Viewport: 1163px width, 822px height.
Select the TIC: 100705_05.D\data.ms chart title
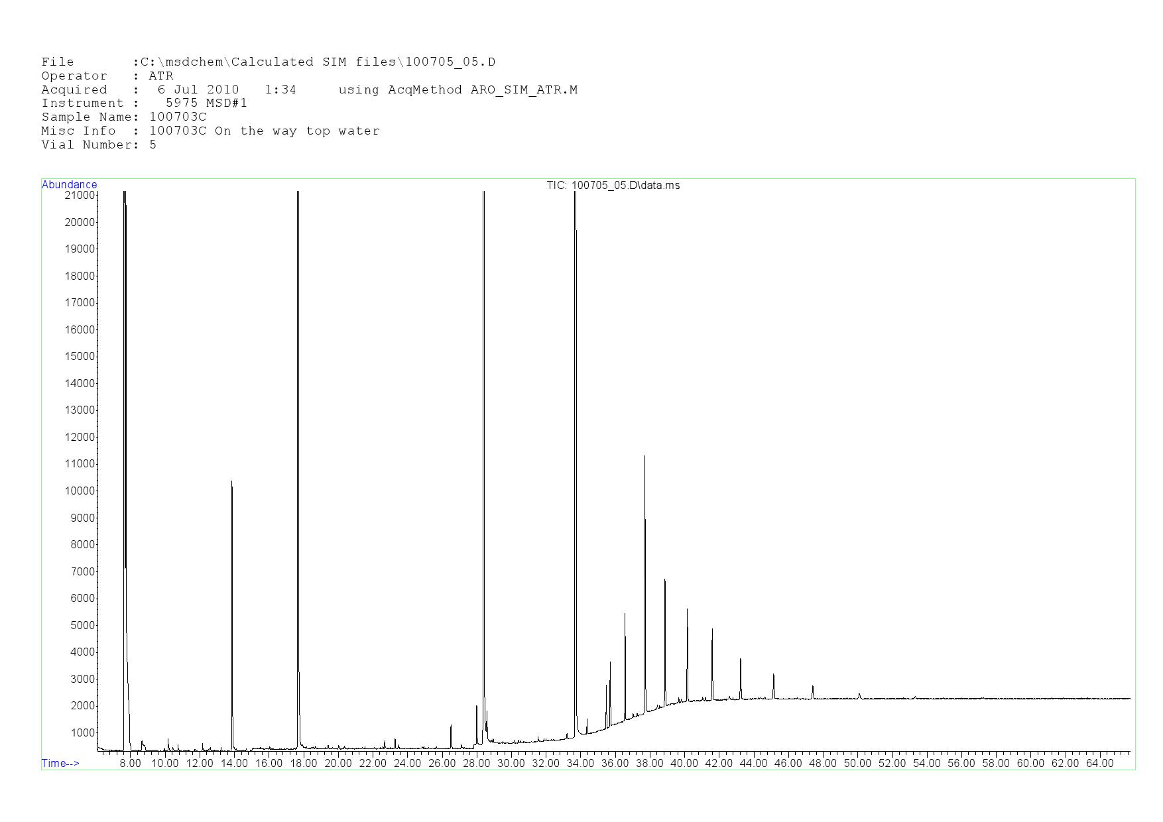(x=613, y=186)
